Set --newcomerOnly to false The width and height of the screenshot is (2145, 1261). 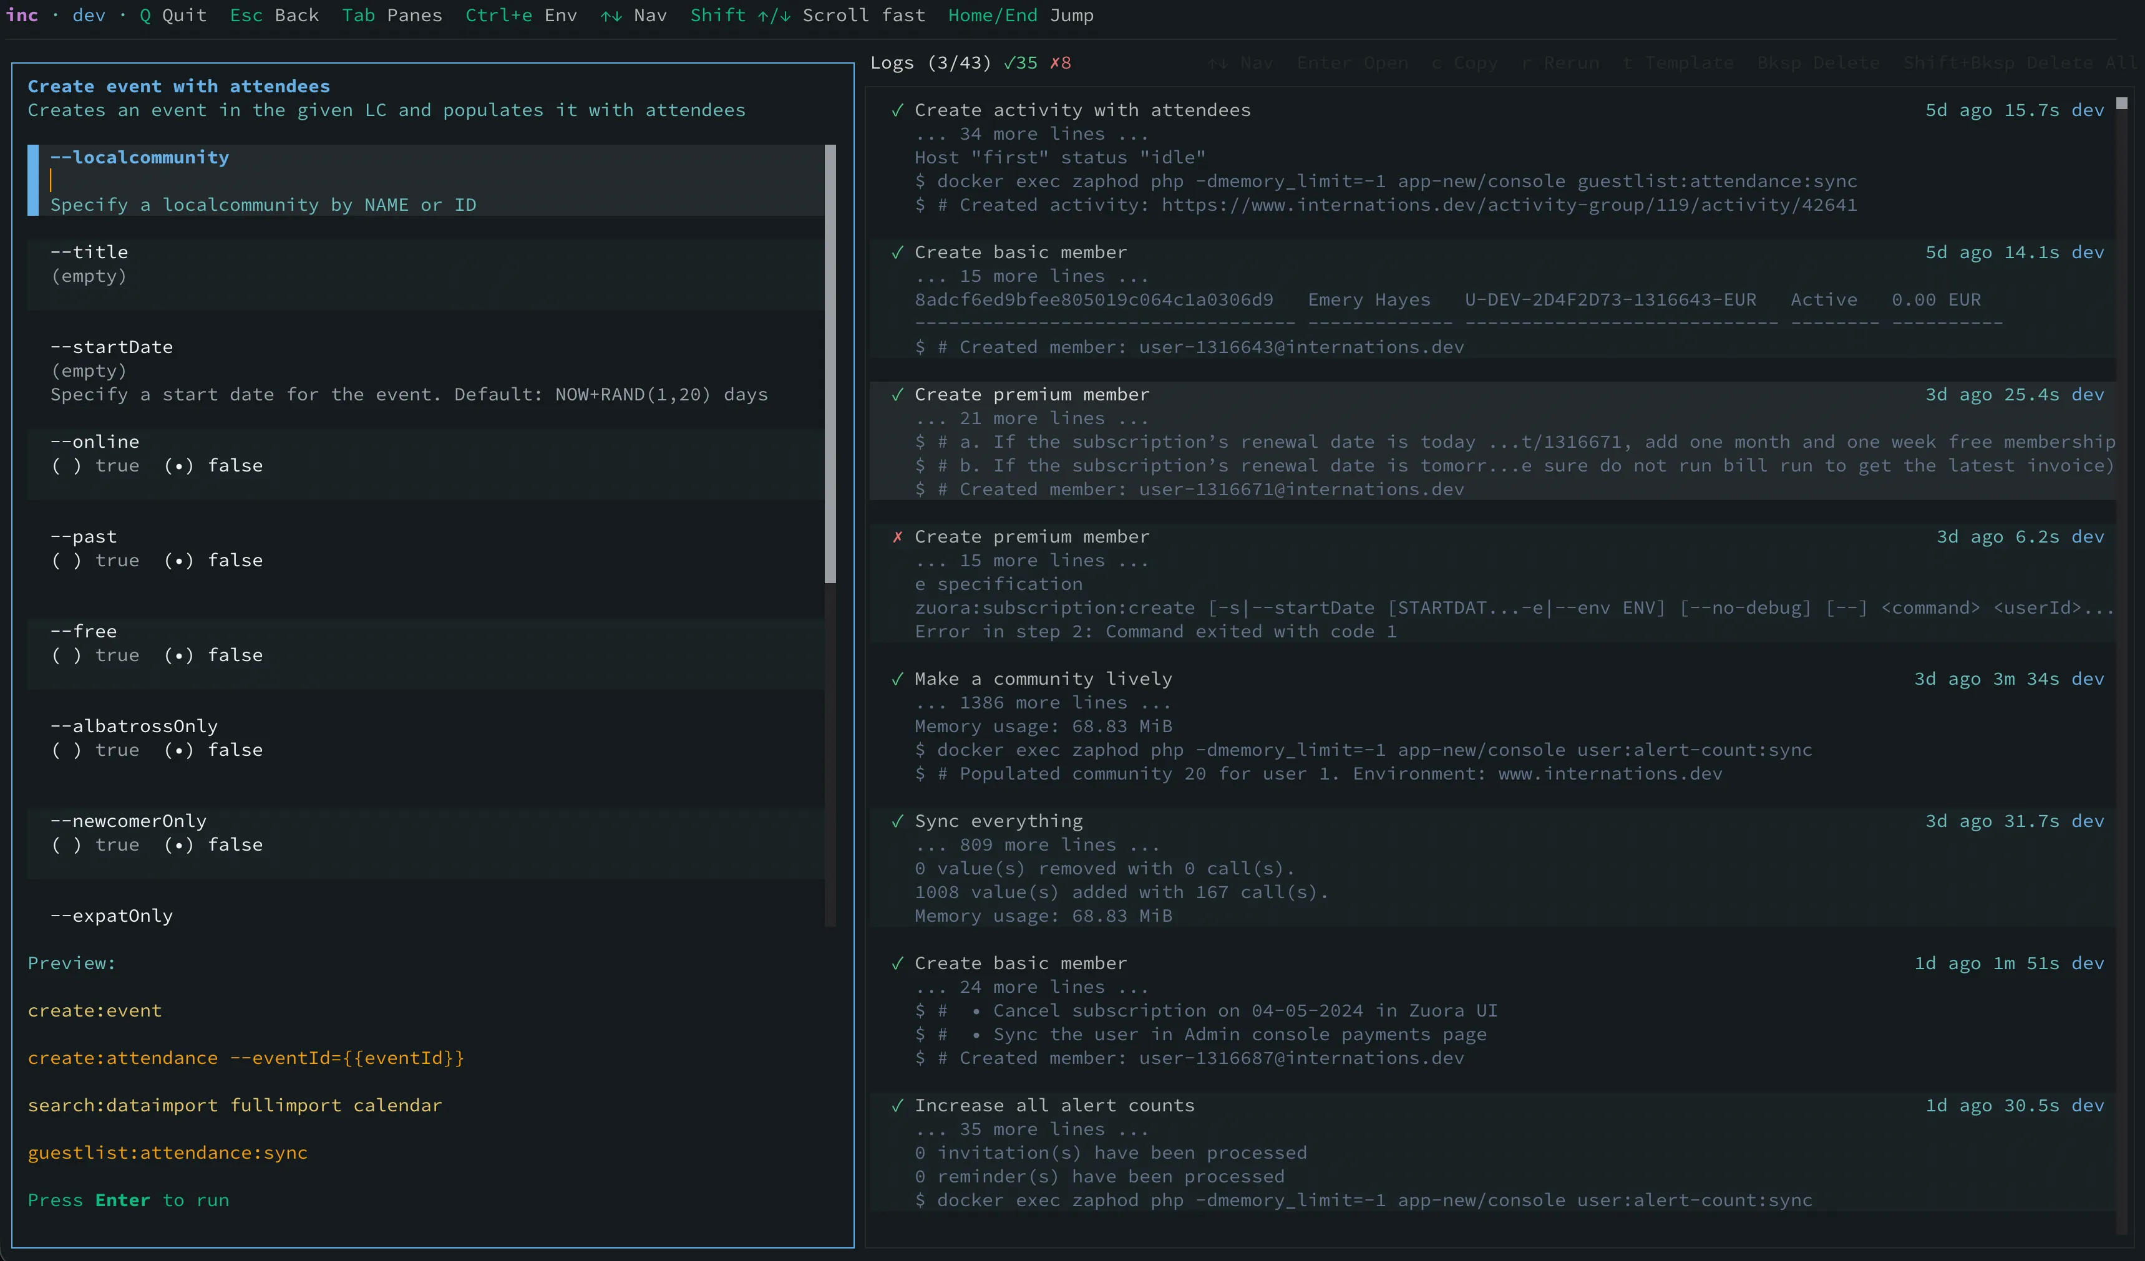point(213,845)
